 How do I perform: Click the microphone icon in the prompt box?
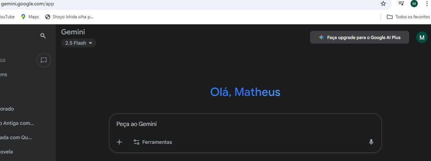pyautogui.click(x=371, y=142)
